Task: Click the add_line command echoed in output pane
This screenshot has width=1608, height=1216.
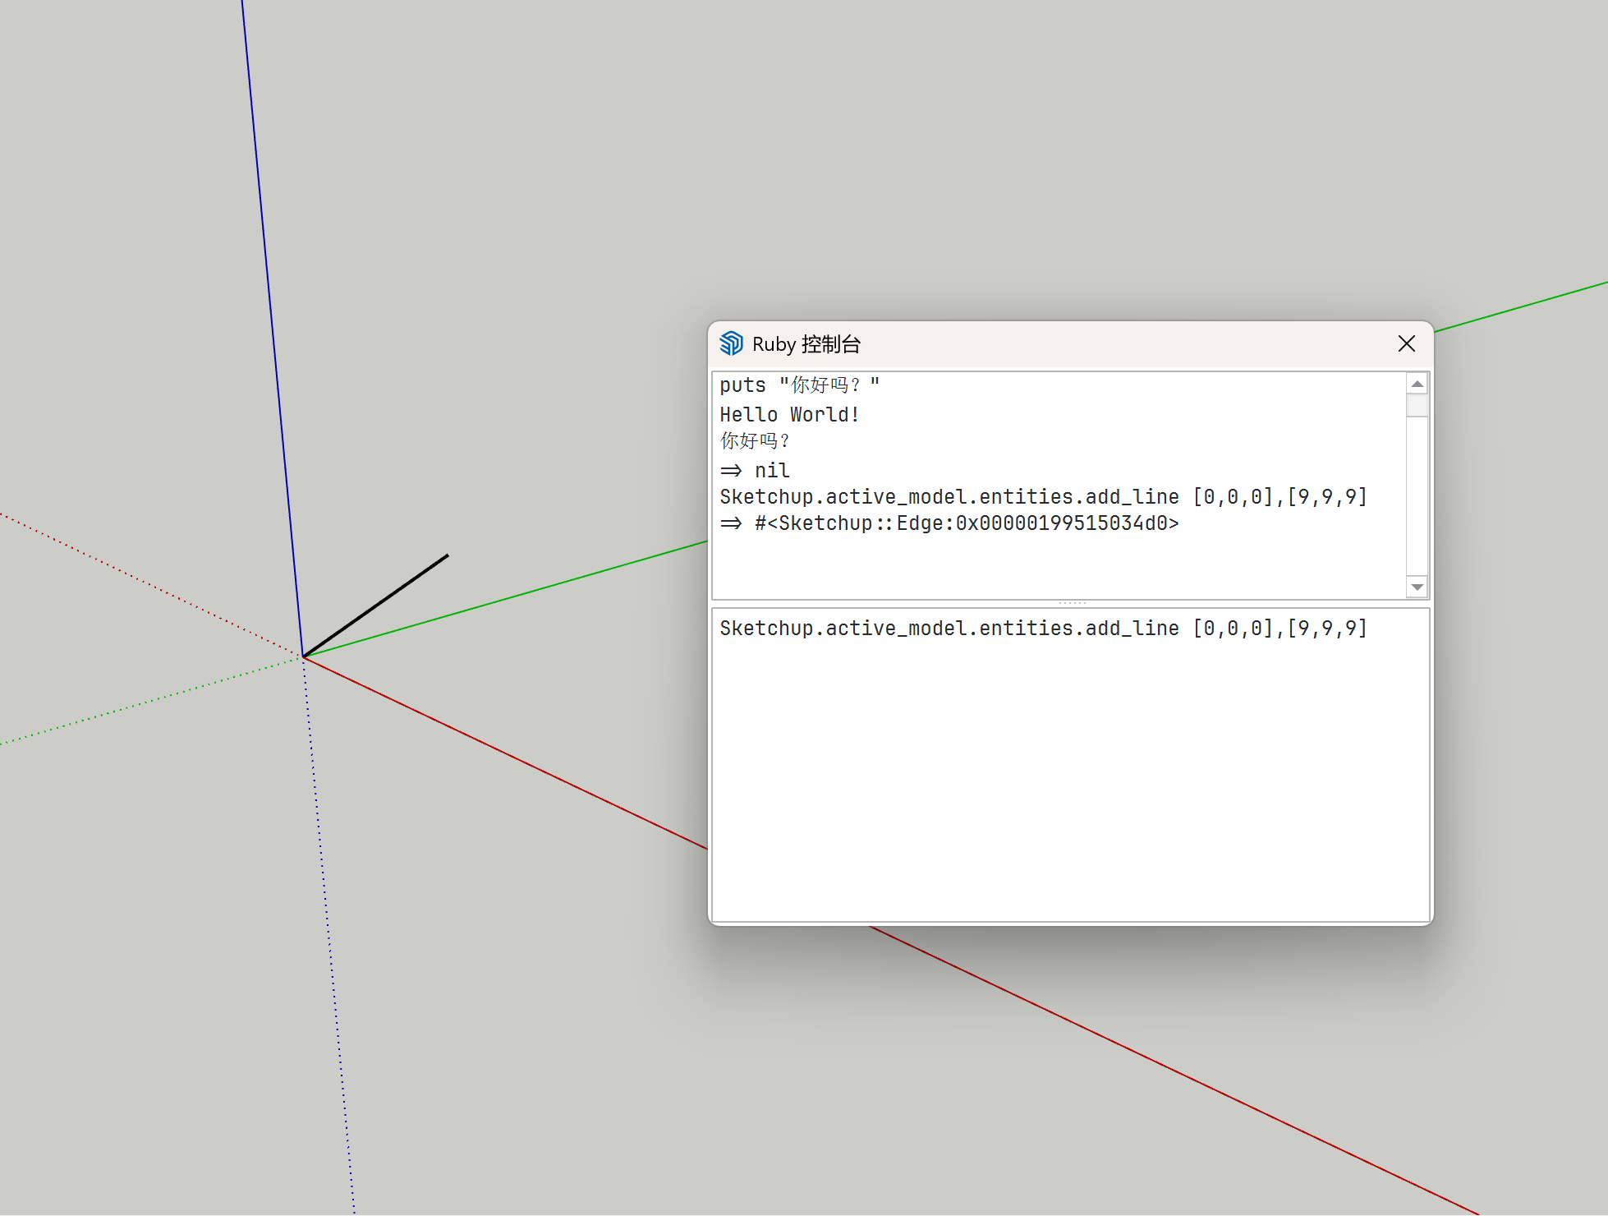Action: (1043, 497)
